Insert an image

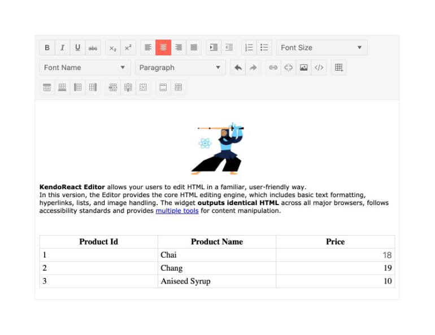(303, 68)
